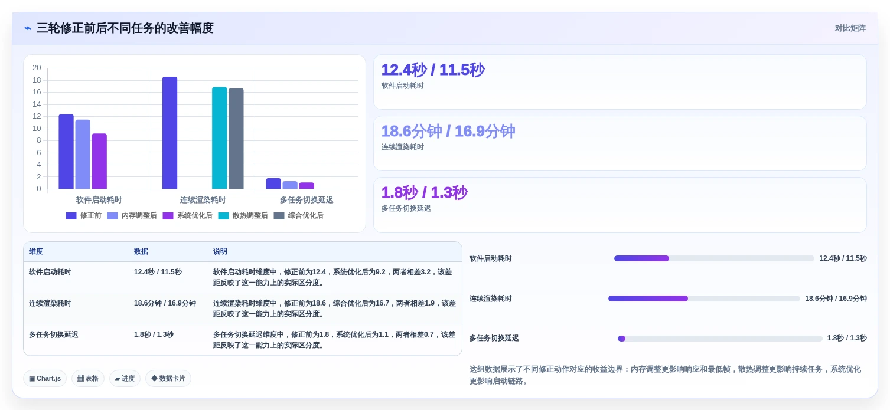The height and width of the screenshot is (410, 890).
Task: Click the 数据卡片 tag chip
Action: coord(168,379)
